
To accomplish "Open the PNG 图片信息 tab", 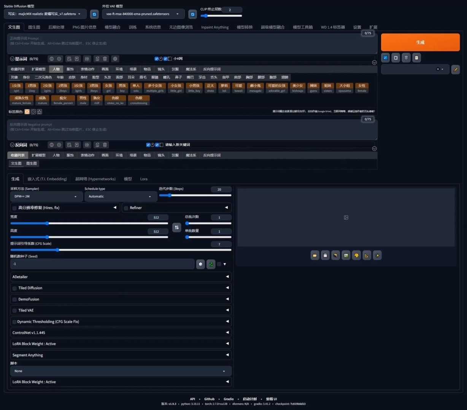I will [x=84, y=27].
